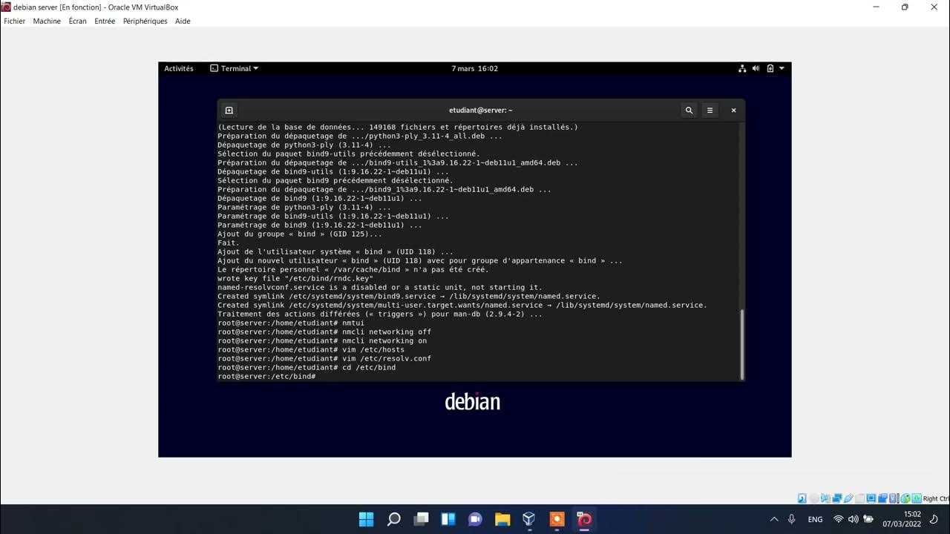The image size is (950, 534).
Task: Open the Machine menu
Action: [47, 21]
